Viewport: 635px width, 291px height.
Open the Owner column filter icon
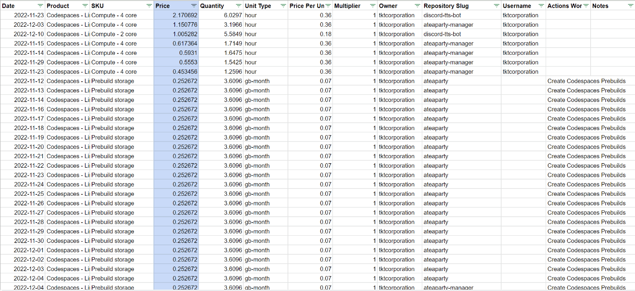(417, 6)
